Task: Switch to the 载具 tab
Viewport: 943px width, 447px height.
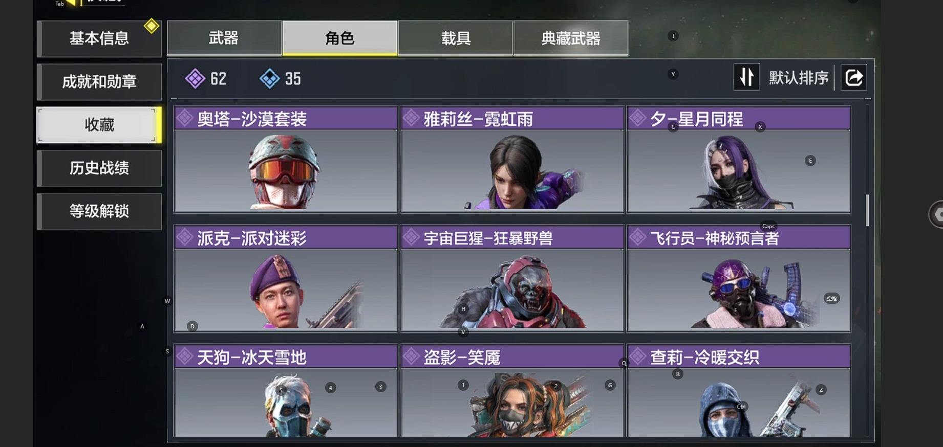Action: click(x=456, y=38)
